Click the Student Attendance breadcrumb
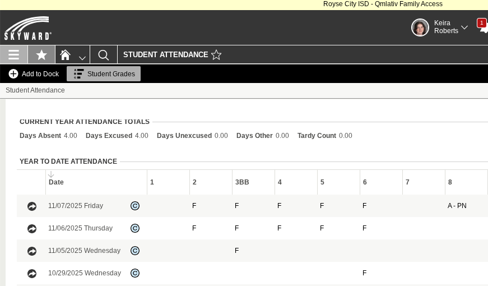Image resolution: width=488 pixels, height=286 pixels. (x=35, y=90)
